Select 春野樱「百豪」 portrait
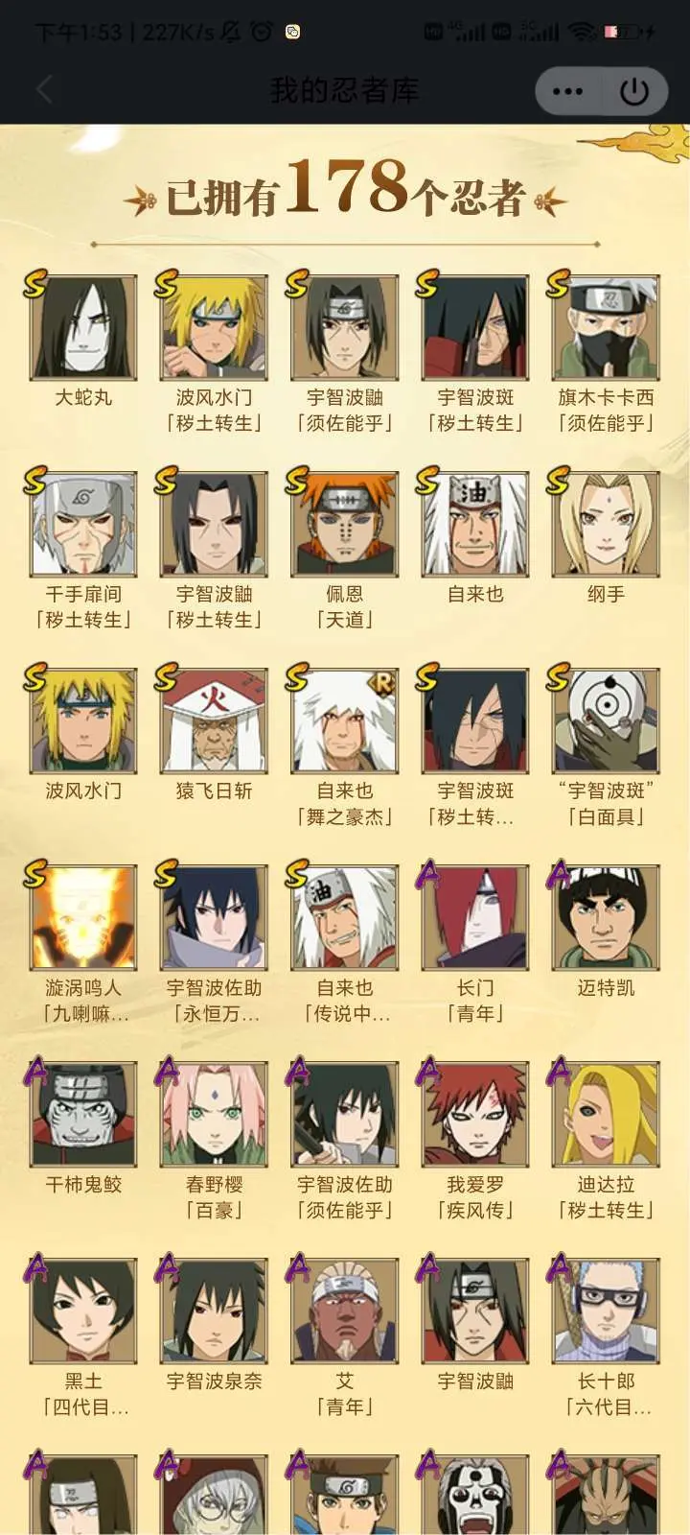The image size is (690, 1535). (x=214, y=1115)
